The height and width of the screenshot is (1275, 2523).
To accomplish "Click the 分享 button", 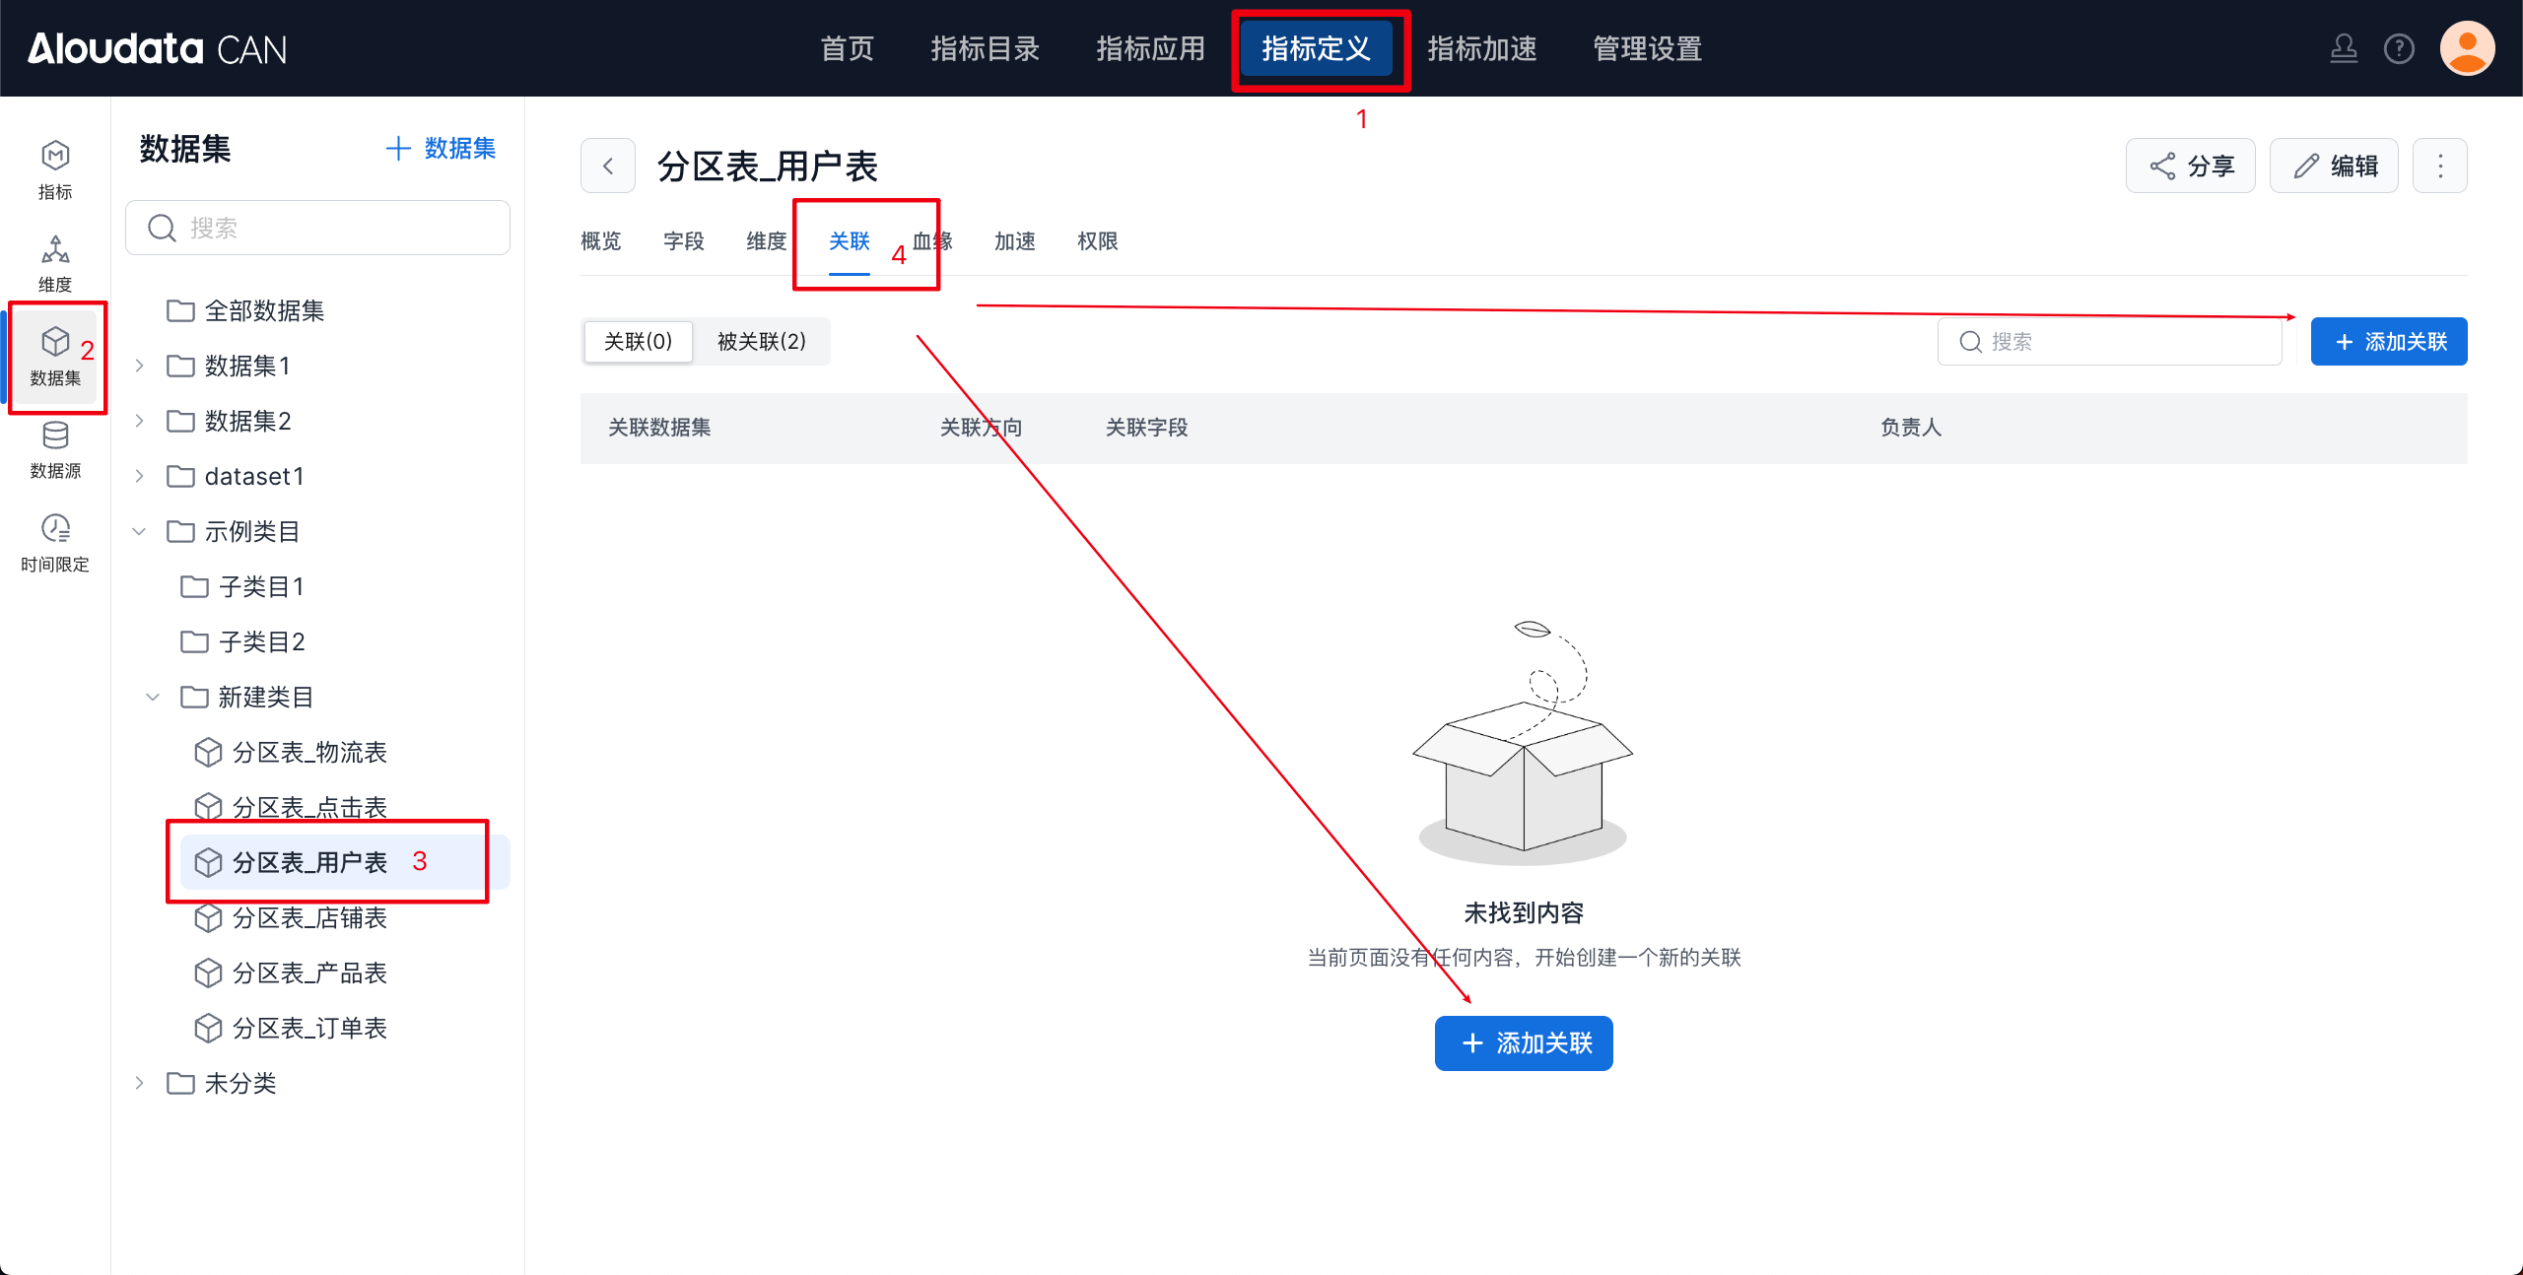I will pyautogui.click(x=2190, y=166).
